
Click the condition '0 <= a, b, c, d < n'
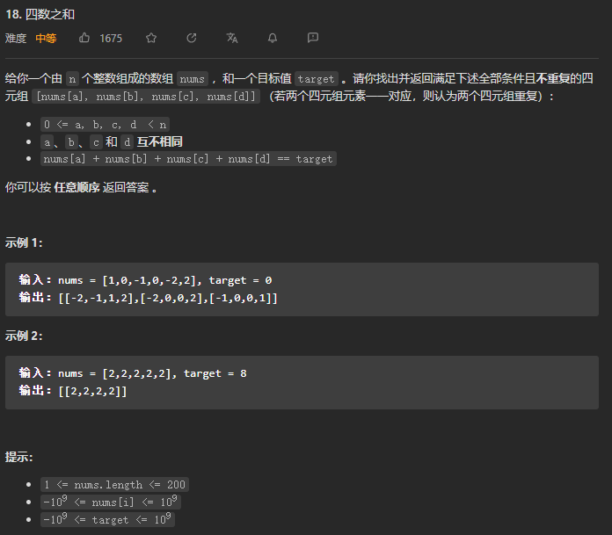pyautogui.click(x=105, y=125)
